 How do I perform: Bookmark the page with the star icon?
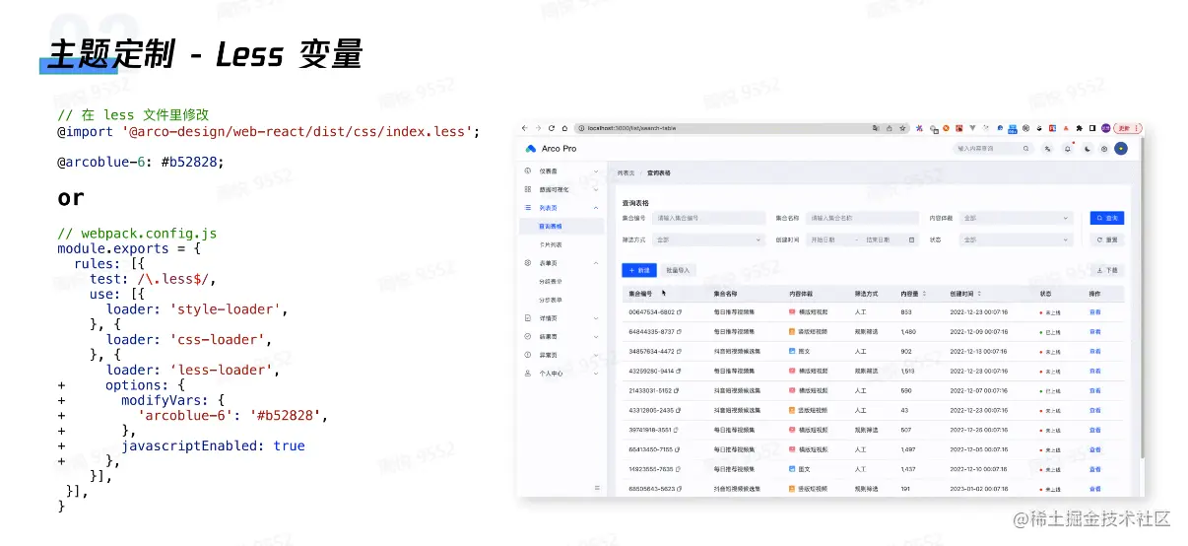tap(903, 128)
